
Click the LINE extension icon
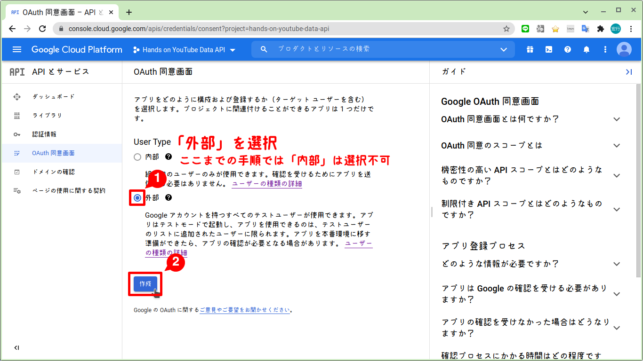click(x=525, y=29)
